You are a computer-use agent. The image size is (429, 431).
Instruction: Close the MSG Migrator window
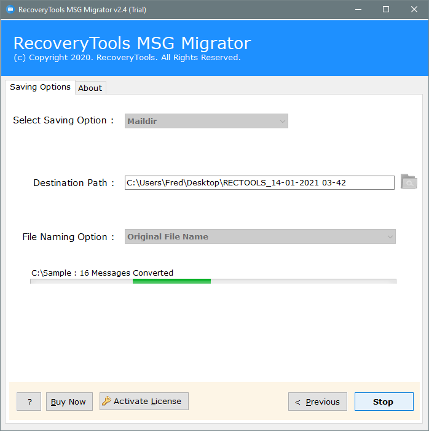coord(414,10)
